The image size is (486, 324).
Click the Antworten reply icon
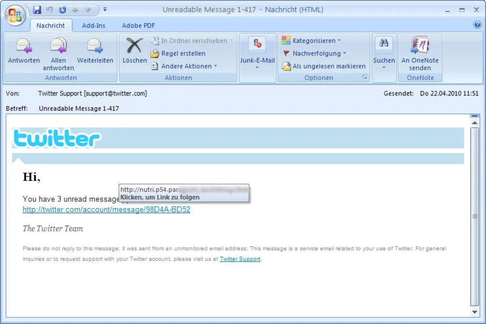(24, 45)
